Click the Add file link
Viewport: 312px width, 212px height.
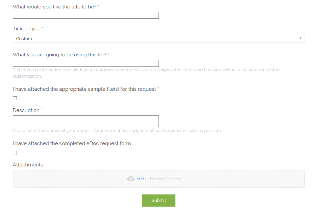(143, 179)
